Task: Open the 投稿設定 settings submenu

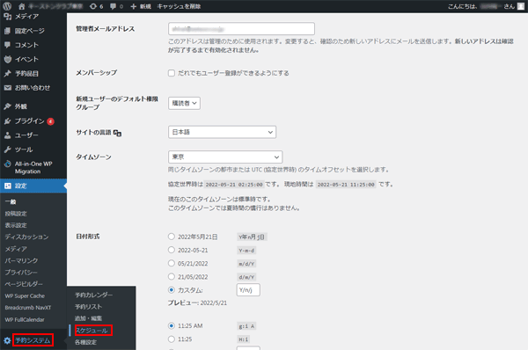Action: tap(16, 214)
